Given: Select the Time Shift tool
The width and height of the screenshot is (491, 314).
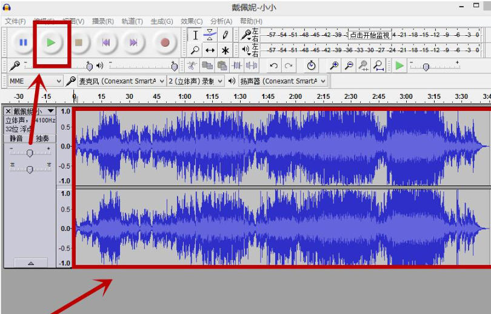Looking at the screenshot, I should [210, 50].
